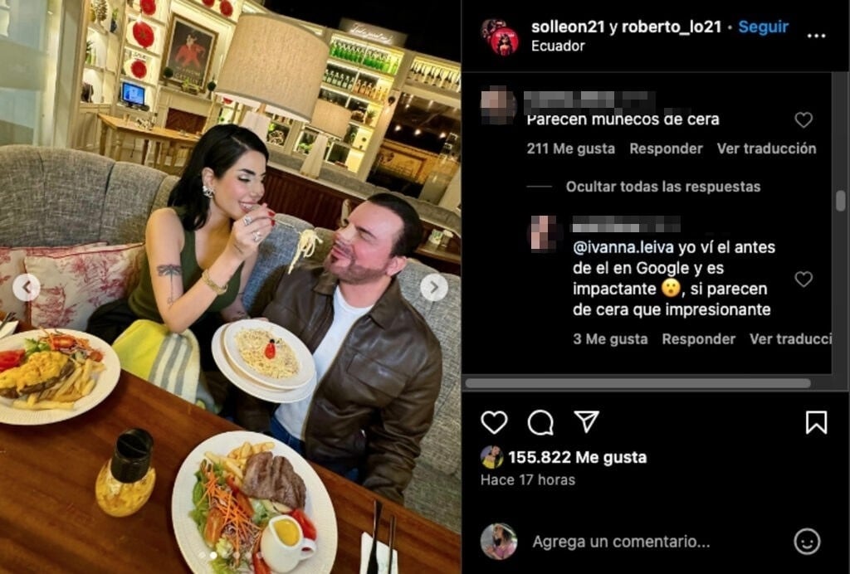The image size is (850, 574).
Task: Click 'Ver traducción' on the first comment
Action: pos(766,148)
